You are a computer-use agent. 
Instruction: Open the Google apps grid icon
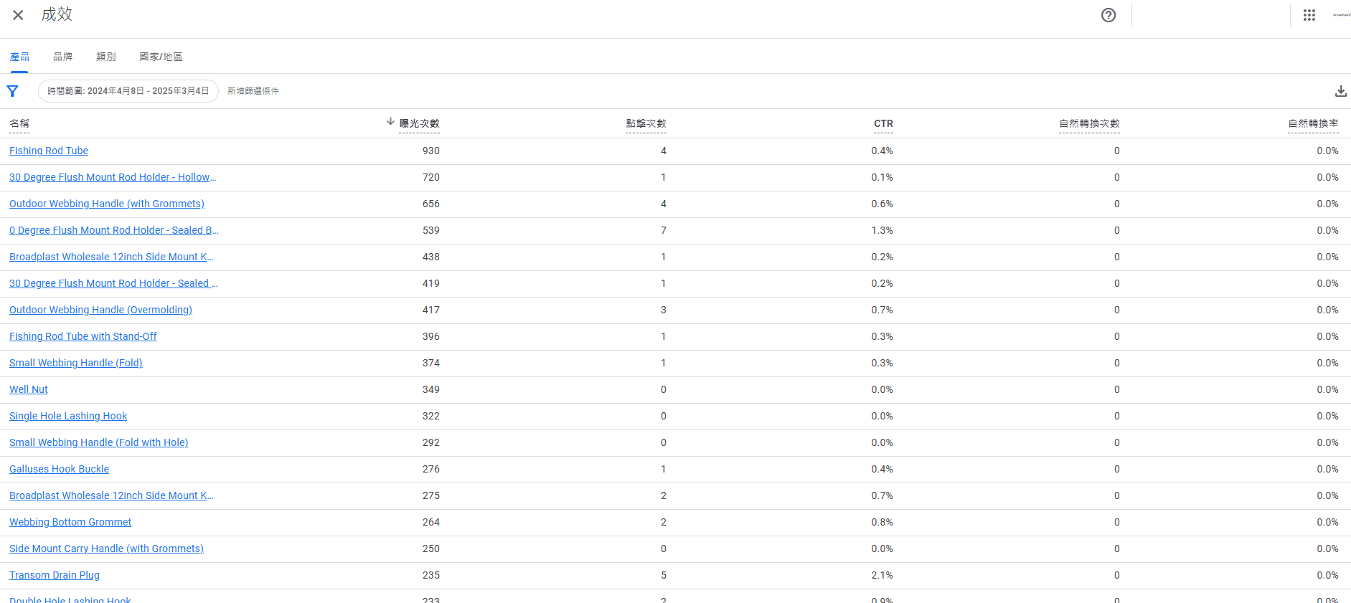(x=1309, y=15)
